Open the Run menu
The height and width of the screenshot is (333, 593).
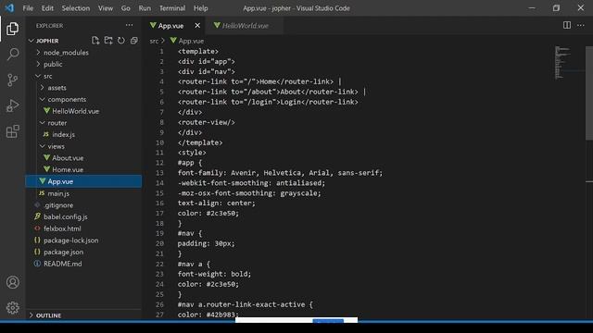[145, 8]
